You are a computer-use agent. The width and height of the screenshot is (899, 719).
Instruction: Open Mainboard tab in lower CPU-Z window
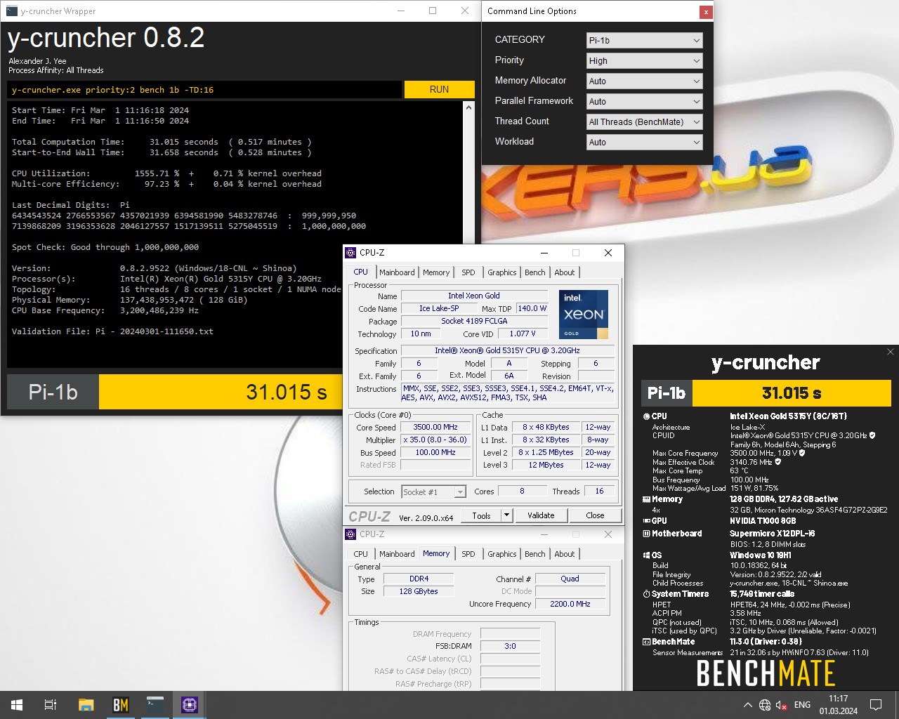pyautogui.click(x=397, y=554)
